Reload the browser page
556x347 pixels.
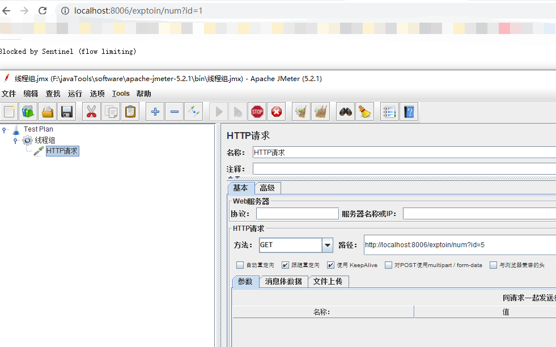(x=43, y=11)
